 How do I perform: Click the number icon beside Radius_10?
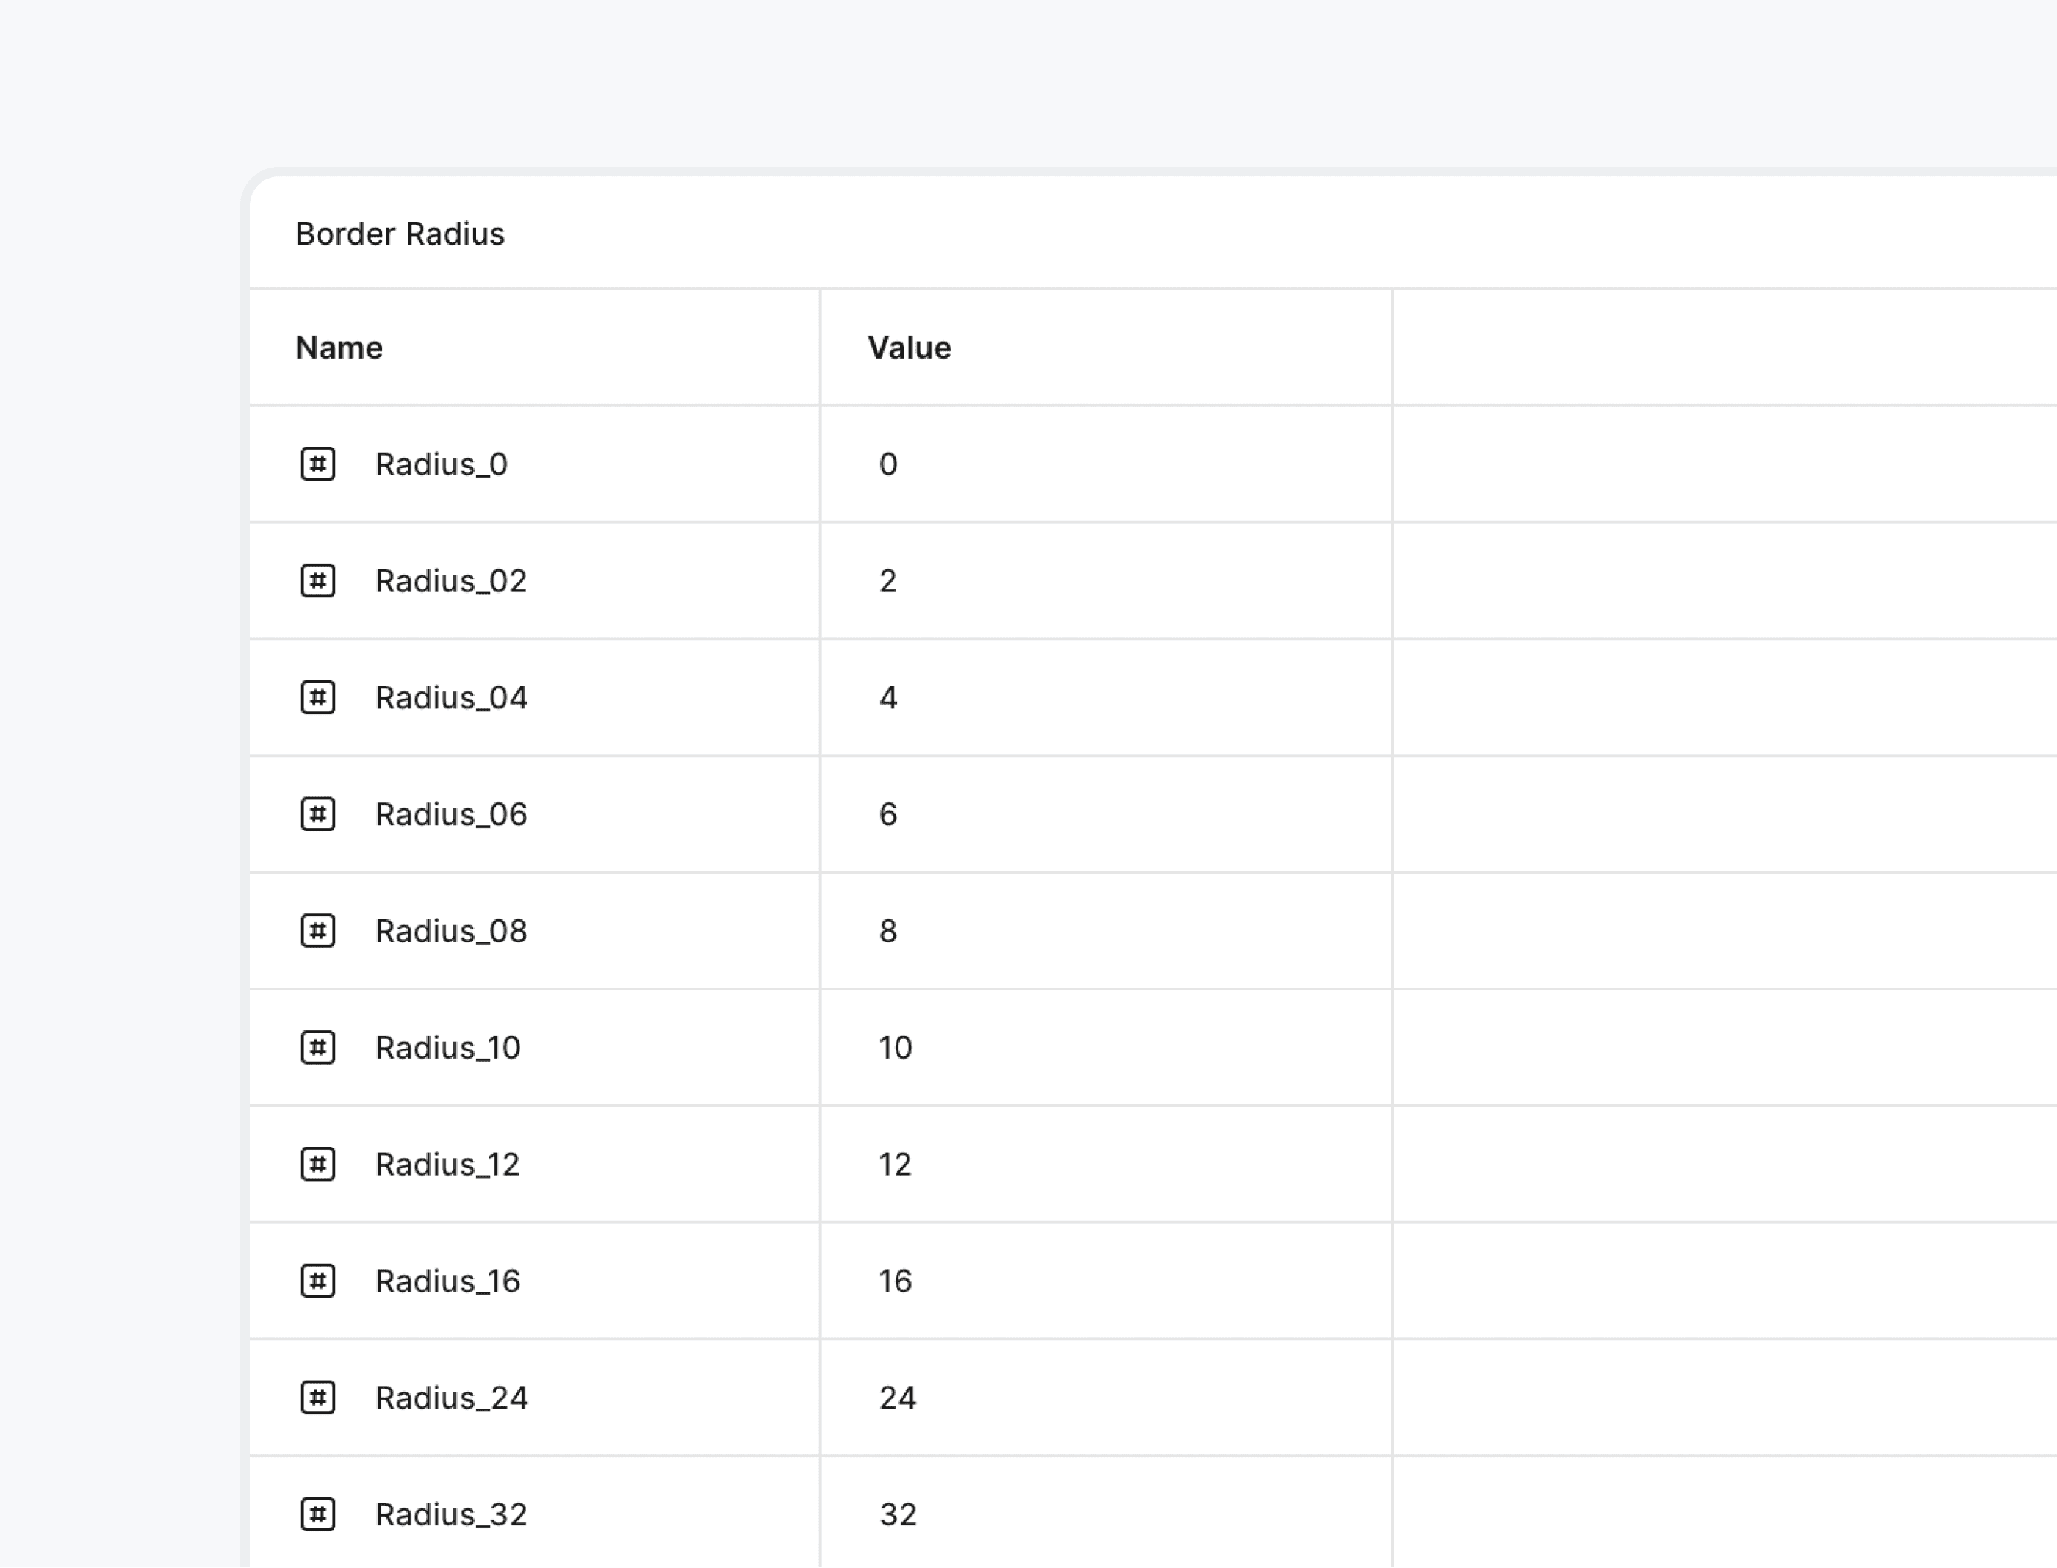[317, 1047]
